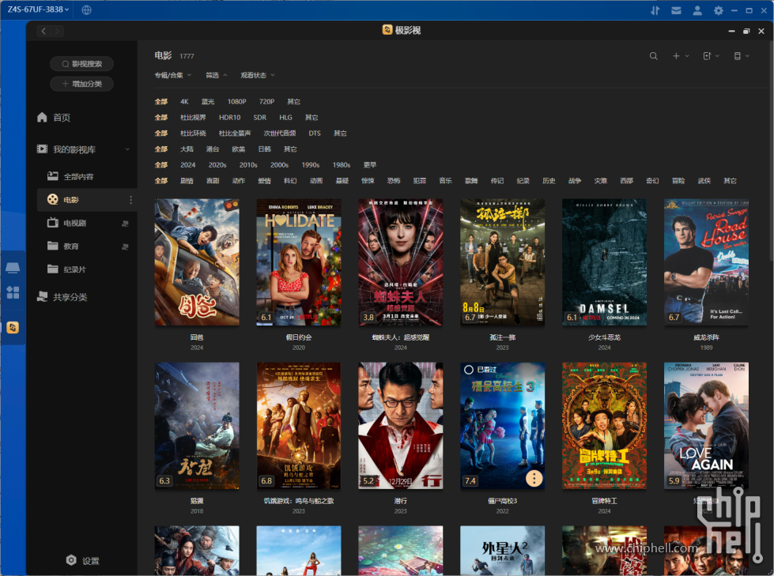This screenshot has height=576, width=774.
Task: Collapse the 筛选 filter panel
Action: point(216,75)
